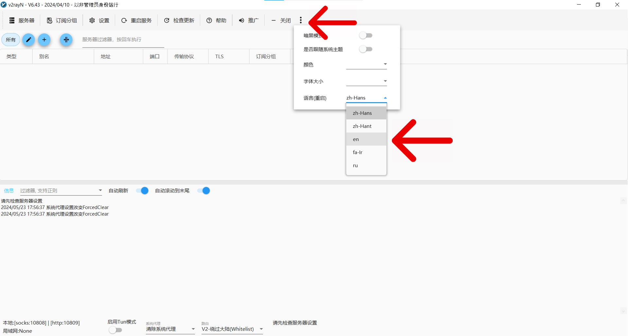This screenshot has height=336, width=628.
Task: Click 检查更新 to check for updates
Action: point(179,20)
